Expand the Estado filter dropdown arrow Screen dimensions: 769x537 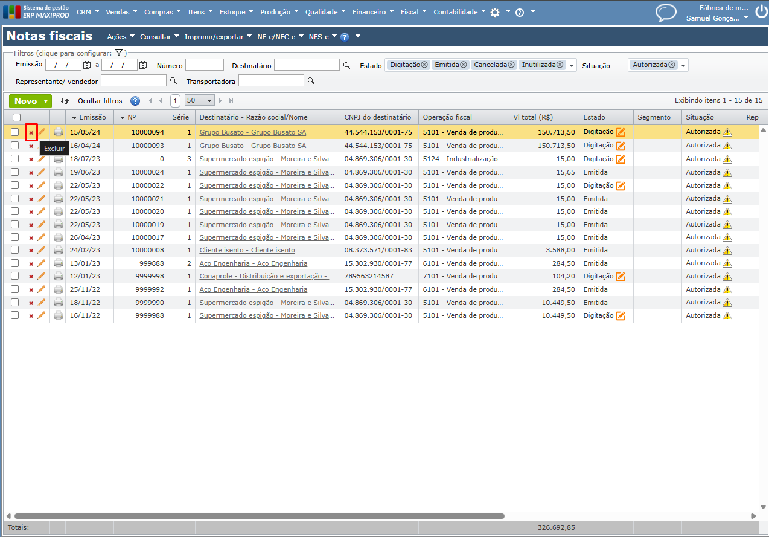click(x=572, y=65)
